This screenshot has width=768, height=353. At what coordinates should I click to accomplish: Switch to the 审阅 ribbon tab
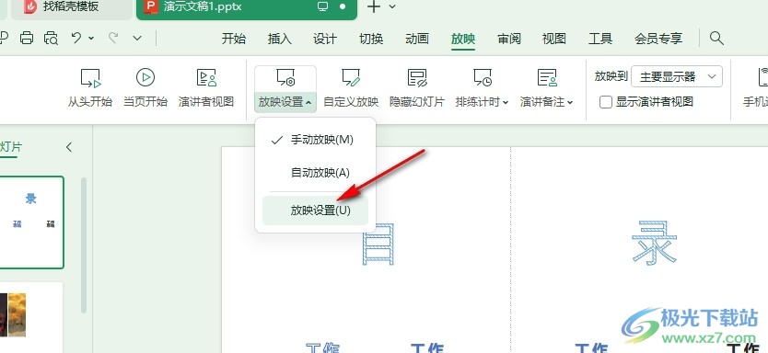509,39
